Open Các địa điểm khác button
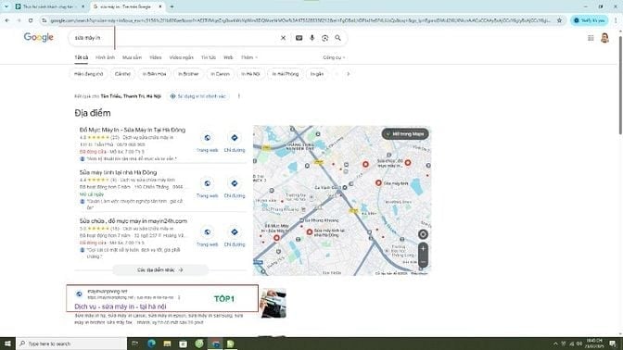Screen dimensions: 623x350 click(x=160, y=269)
